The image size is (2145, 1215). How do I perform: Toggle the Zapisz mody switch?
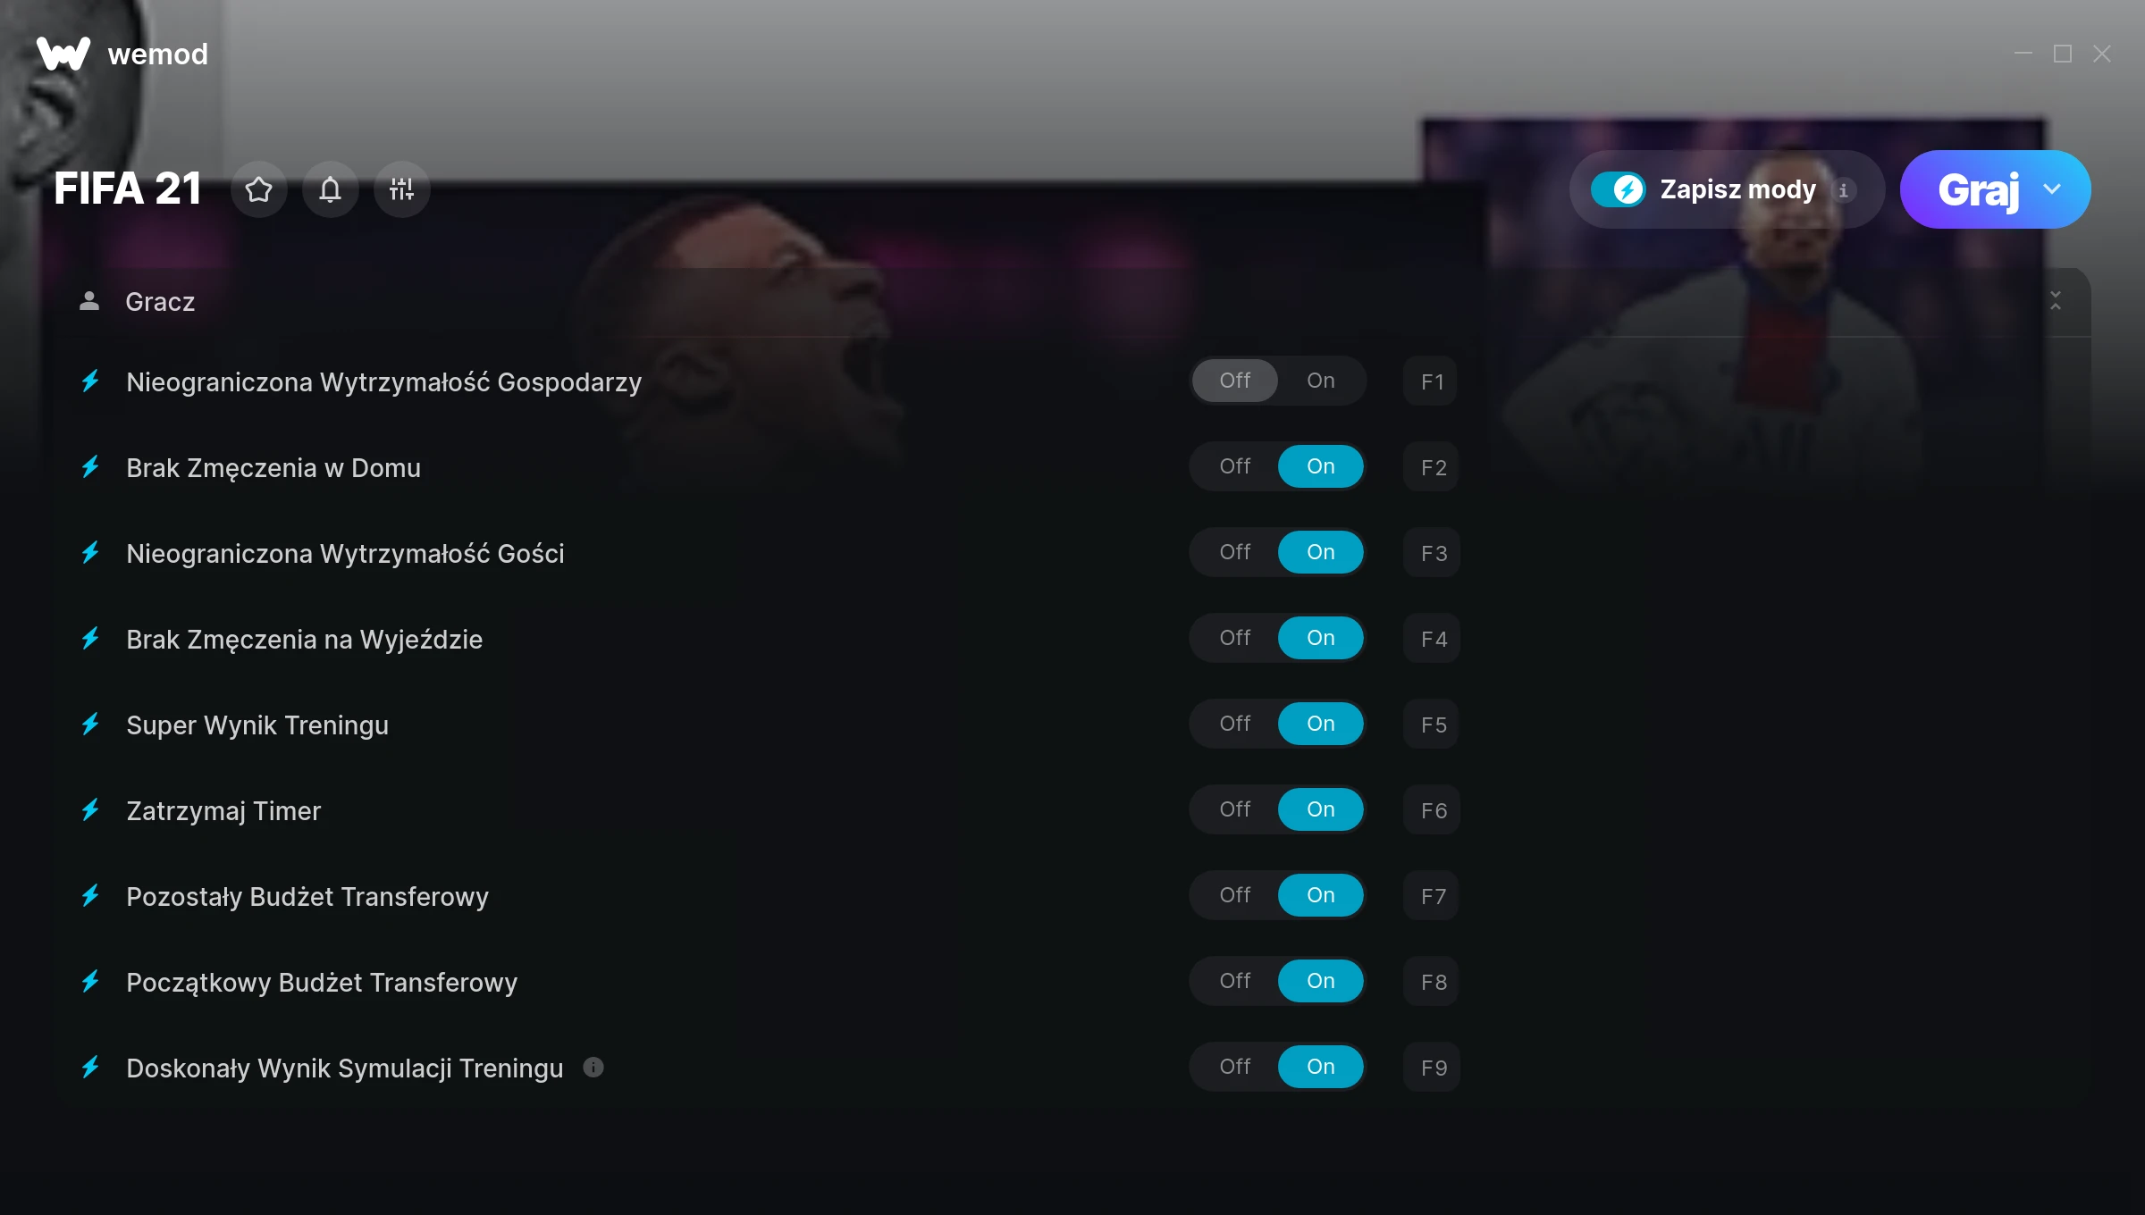click(1618, 189)
